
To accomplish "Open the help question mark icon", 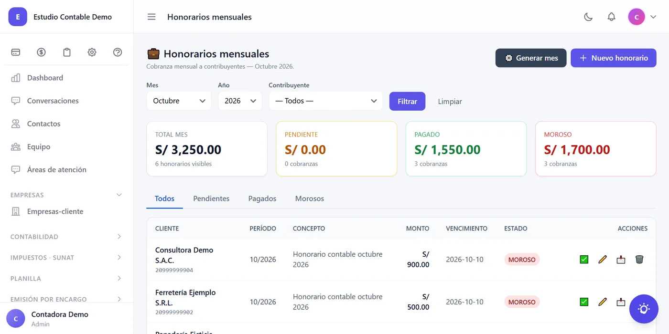I will pos(118,52).
